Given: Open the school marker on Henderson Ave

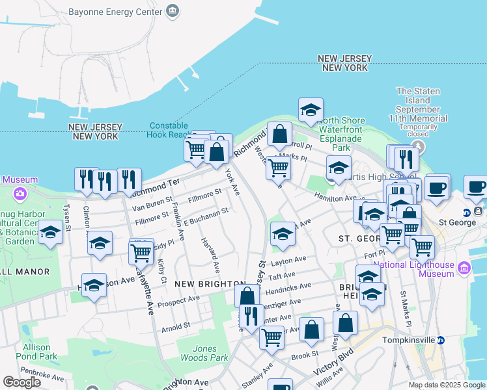Looking at the screenshot, I should click(94, 287).
